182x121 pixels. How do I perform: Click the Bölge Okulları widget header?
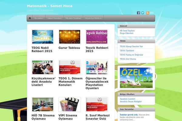click(136, 94)
